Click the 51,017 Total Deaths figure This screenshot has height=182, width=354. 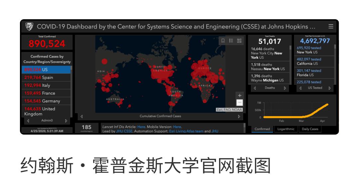tap(270, 41)
